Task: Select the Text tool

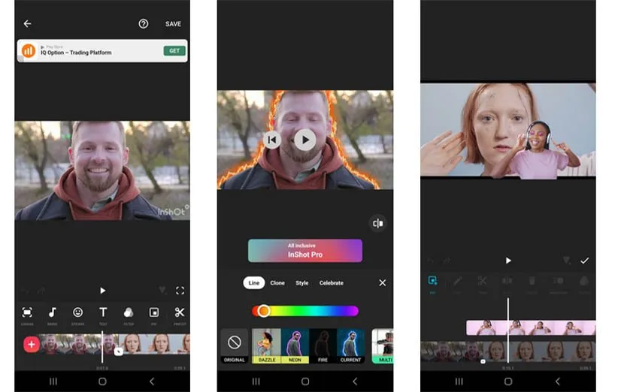Action: click(x=103, y=313)
